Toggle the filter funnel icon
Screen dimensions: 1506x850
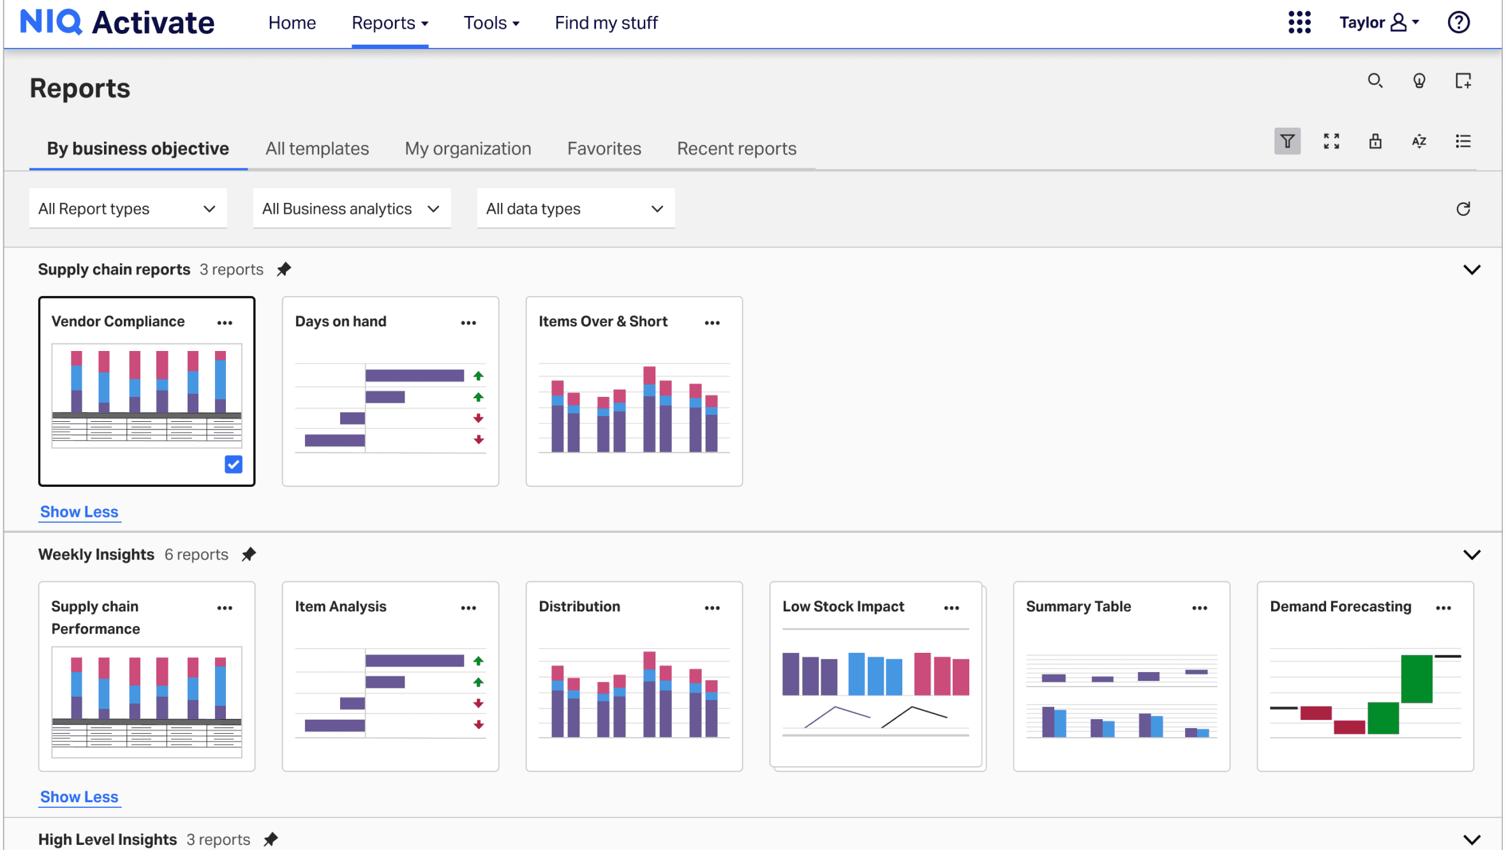tap(1287, 141)
